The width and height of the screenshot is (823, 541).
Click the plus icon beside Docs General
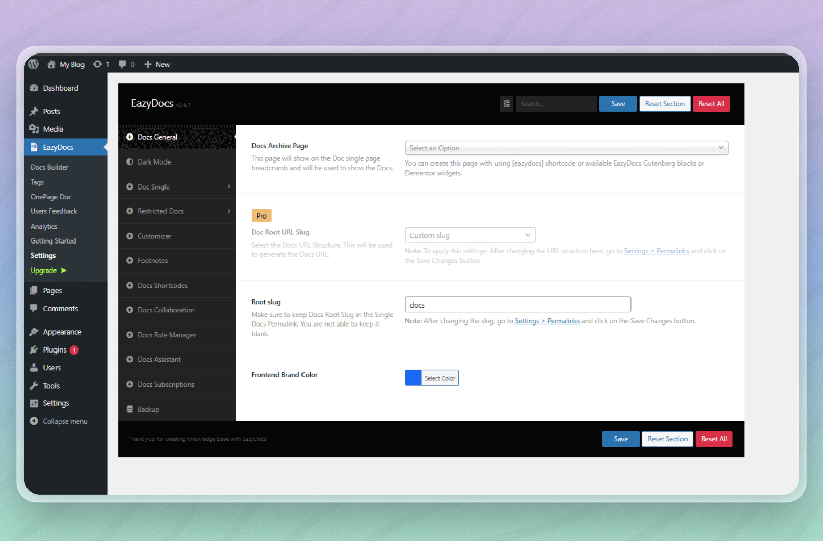coord(130,137)
